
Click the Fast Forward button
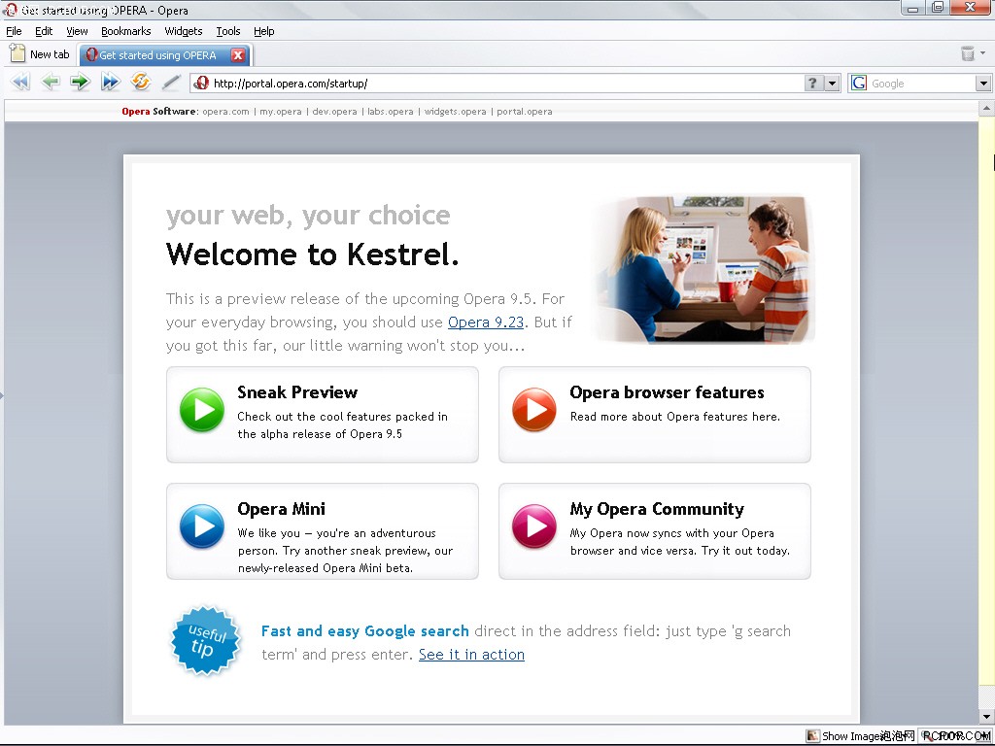(x=110, y=82)
